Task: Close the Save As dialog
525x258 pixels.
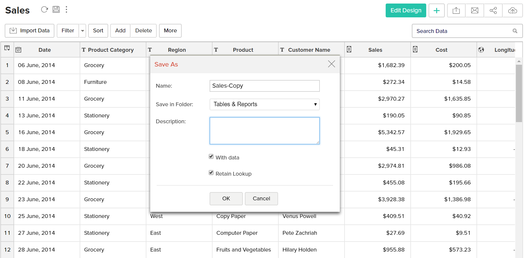Action: click(x=332, y=64)
